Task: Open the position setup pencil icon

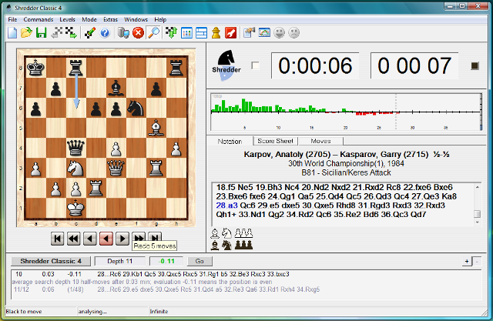Action: [x=90, y=32]
